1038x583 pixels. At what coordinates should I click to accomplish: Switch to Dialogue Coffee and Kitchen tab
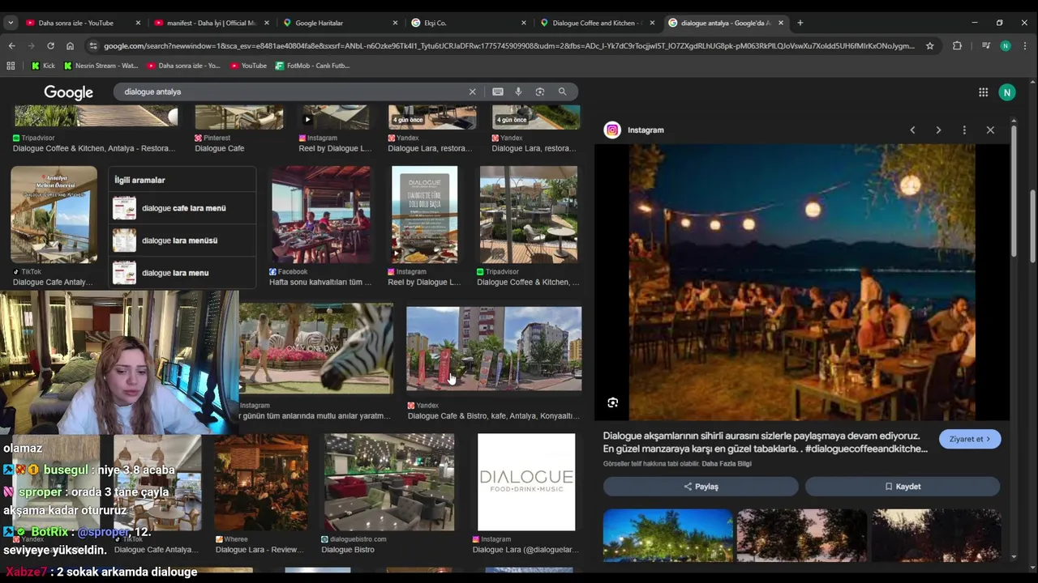(597, 23)
